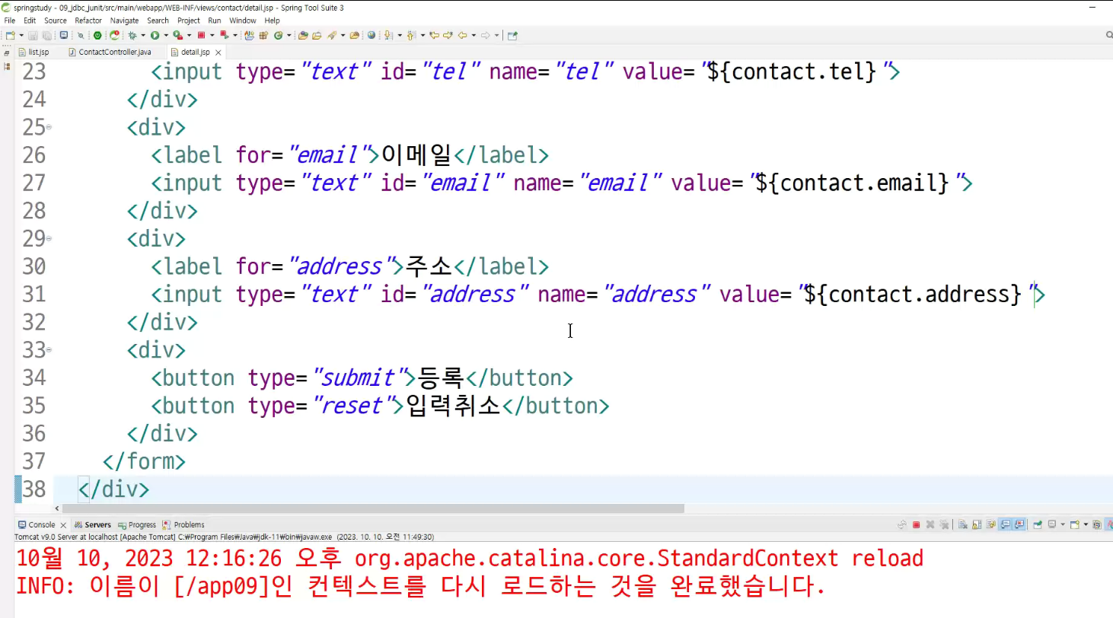Click the Pin Console icon
This screenshot has width=1113, height=618.
(1038, 524)
